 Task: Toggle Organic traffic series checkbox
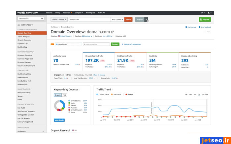(97, 94)
